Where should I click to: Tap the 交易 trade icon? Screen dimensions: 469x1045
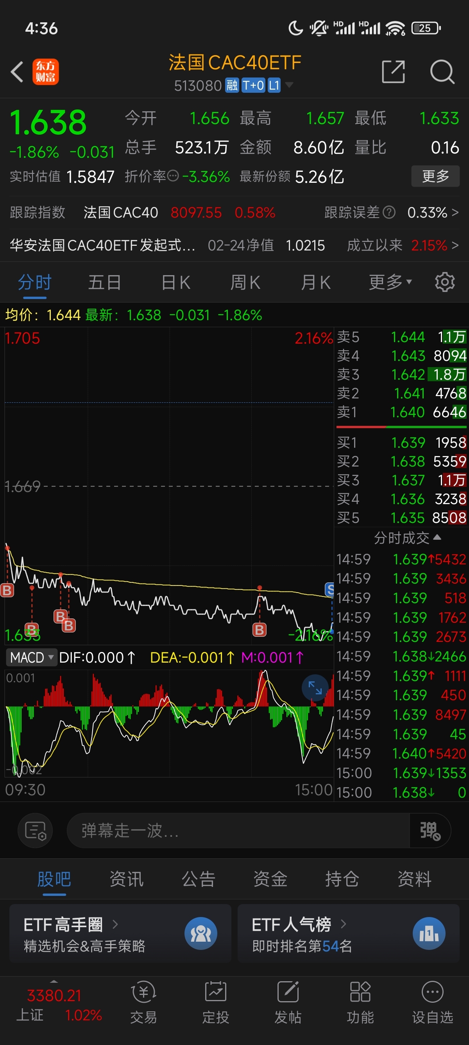(x=144, y=992)
